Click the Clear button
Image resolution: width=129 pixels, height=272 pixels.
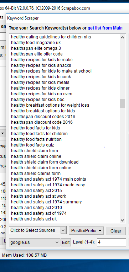coord(116,231)
